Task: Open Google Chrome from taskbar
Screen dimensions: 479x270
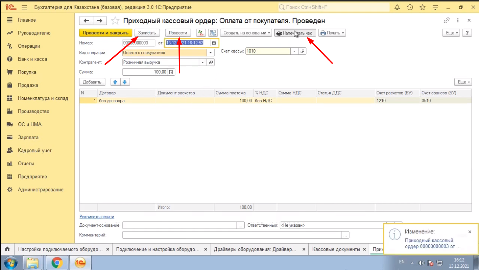Action: point(57,263)
